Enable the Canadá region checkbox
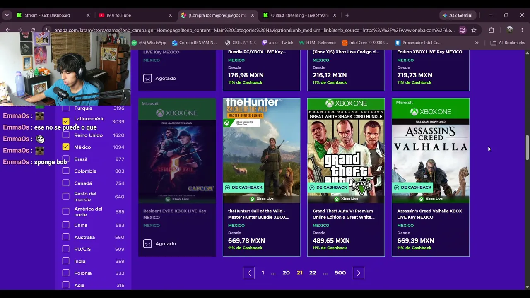The height and width of the screenshot is (298, 530). [x=66, y=183]
